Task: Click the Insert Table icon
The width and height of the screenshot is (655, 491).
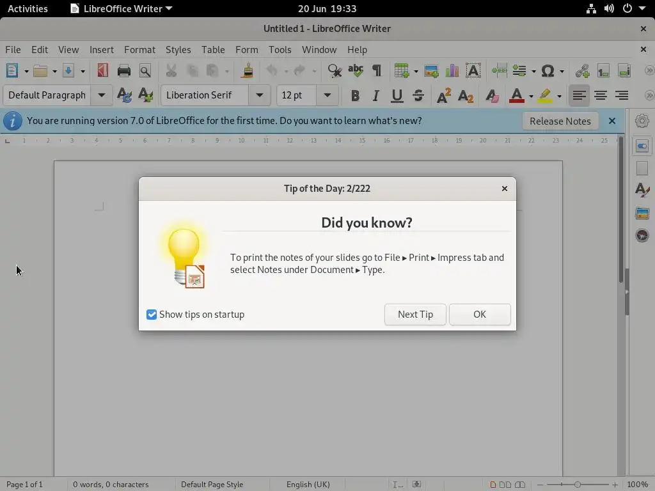Action: (402, 70)
